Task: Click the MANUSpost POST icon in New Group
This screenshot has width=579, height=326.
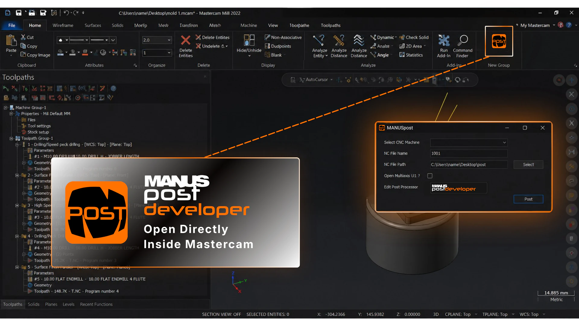Action: tap(499, 41)
